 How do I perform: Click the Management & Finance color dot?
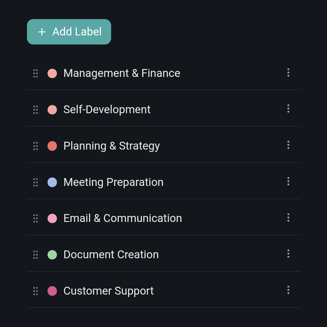click(x=52, y=73)
